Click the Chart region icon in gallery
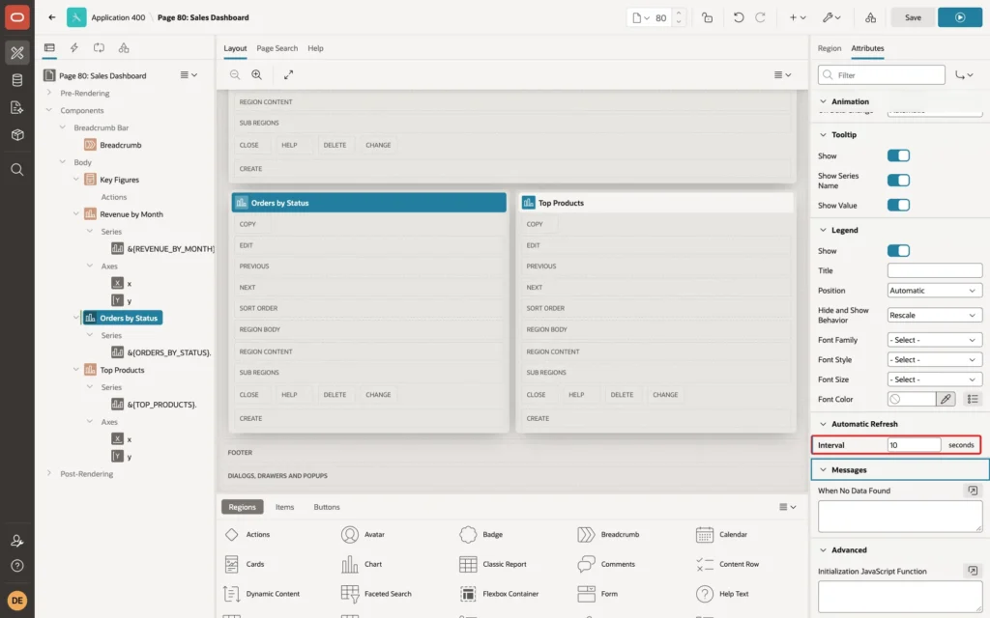Viewport: 990px width, 618px height. tap(350, 564)
